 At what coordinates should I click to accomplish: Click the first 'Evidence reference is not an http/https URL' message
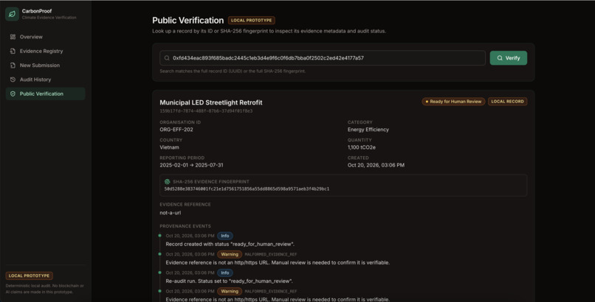pyautogui.click(x=278, y=263)
